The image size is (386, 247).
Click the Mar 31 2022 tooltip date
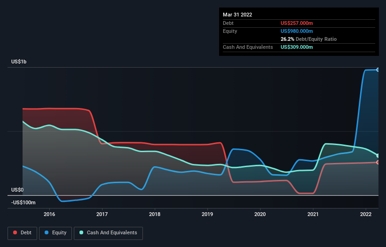pos(237,15)
